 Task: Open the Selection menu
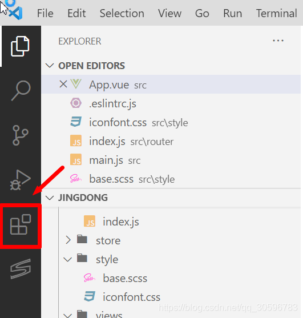click(122, 13)
